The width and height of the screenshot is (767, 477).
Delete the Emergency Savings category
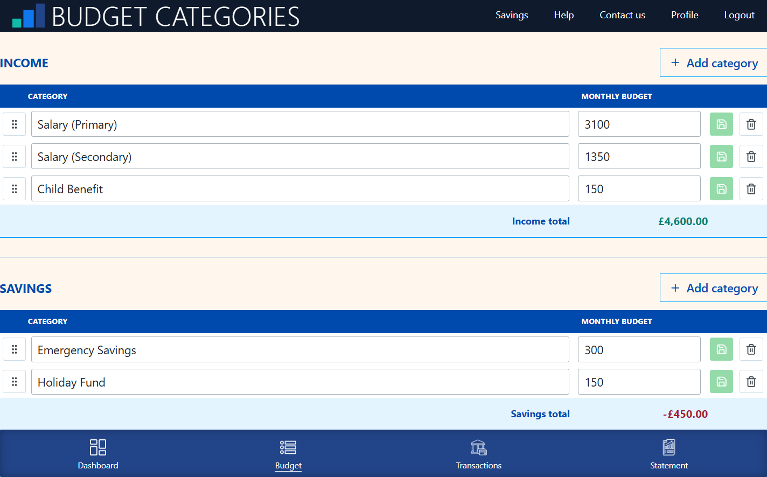tap(751, 349)
